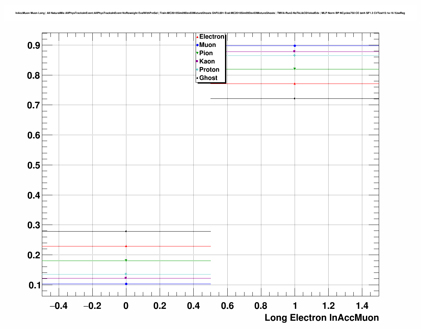Click the 0.5 label on the y-axis
This screenshot has width=421, height=329.
[x=34, y=165]
